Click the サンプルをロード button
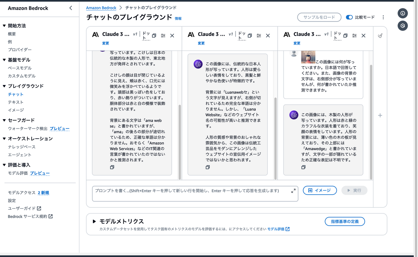This screenshot has width=418, height=257. (319, 17)
